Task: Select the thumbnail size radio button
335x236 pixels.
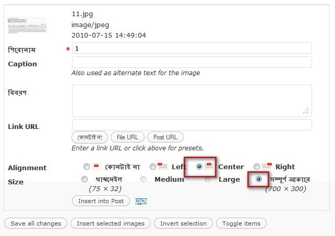Action: coord(85,179)
